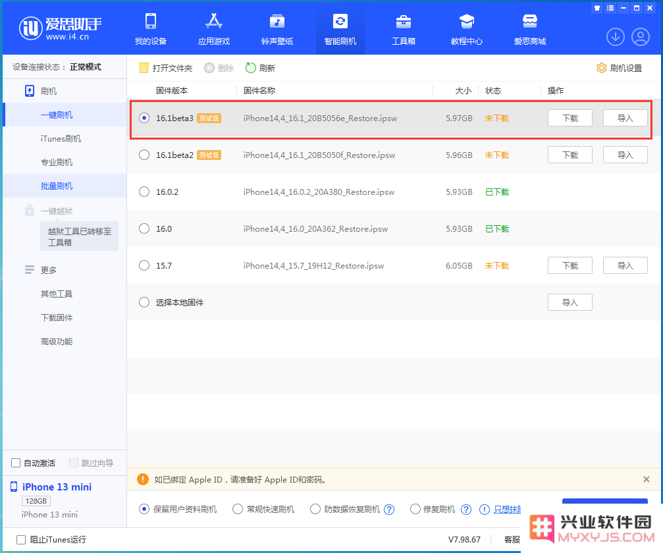Click the iPhone 13 mini device icon
The width and height of the screenshot is (663, 553).
[x=14, y=487]
